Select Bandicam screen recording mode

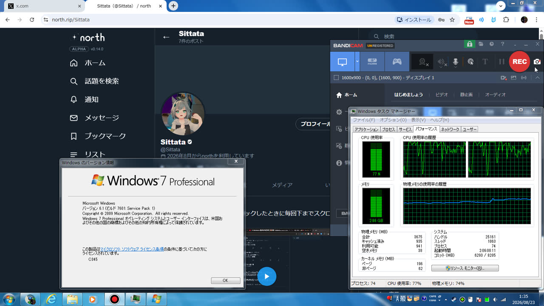(343, 62)
